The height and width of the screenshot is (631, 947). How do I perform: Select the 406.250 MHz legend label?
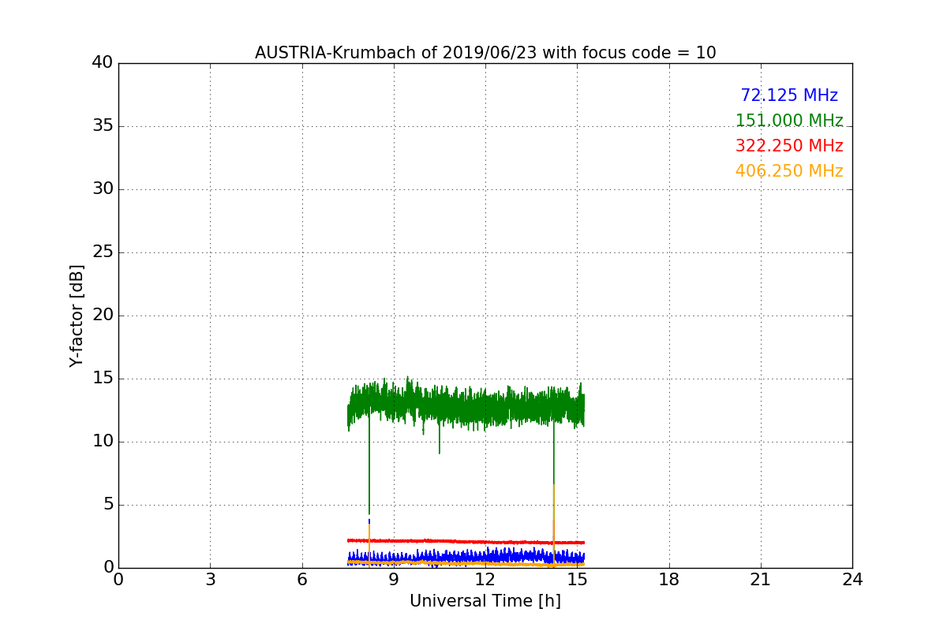coord(789,171)
